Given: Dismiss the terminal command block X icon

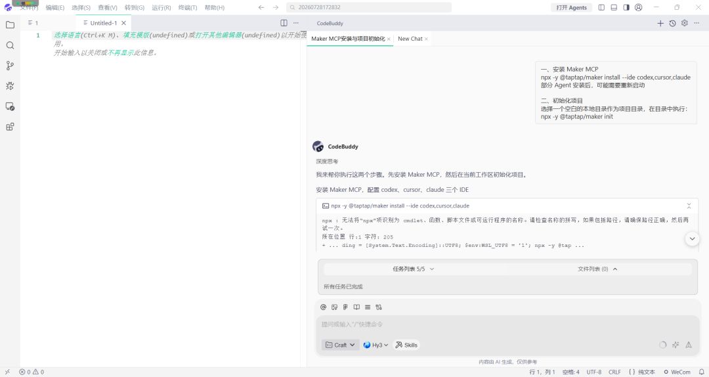Looking at the screenshot, I should (689, 206).
